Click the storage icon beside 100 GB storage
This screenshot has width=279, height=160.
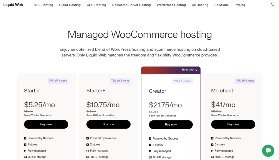tap(212, 157)
